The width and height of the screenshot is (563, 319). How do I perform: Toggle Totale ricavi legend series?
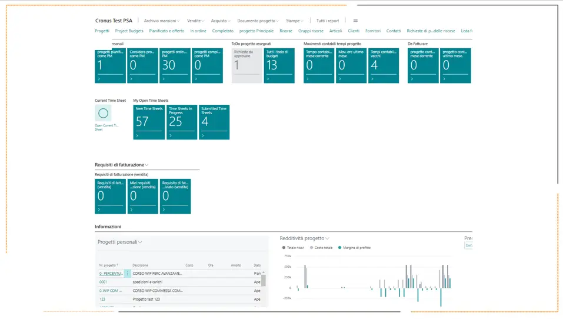[x=293, y=248]
